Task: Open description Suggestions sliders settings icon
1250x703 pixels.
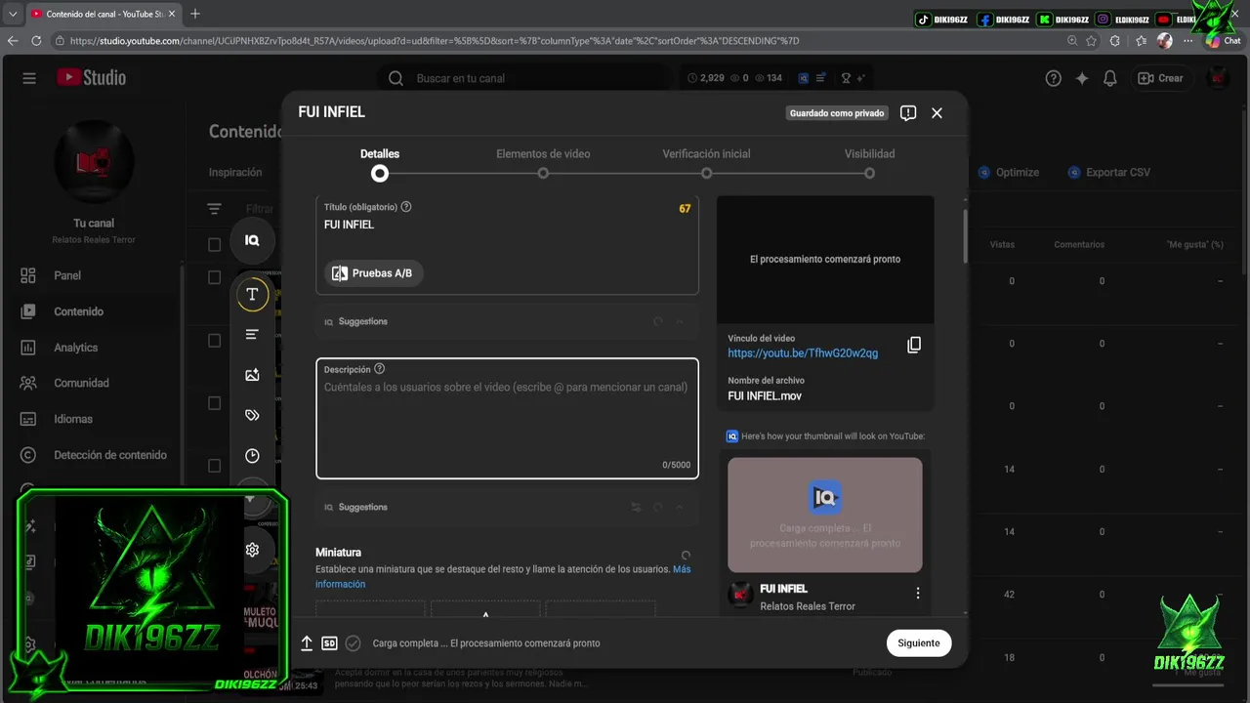Action: coord(636,508)
